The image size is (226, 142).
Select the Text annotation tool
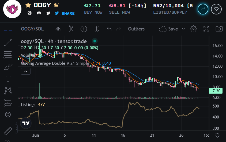tap(8, 79)
